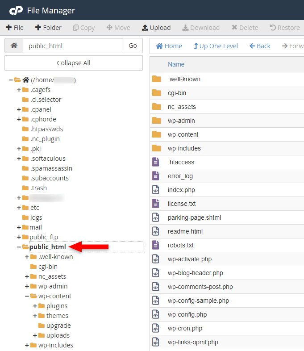Expand the .cagefs folder node

tap(19, 90)
